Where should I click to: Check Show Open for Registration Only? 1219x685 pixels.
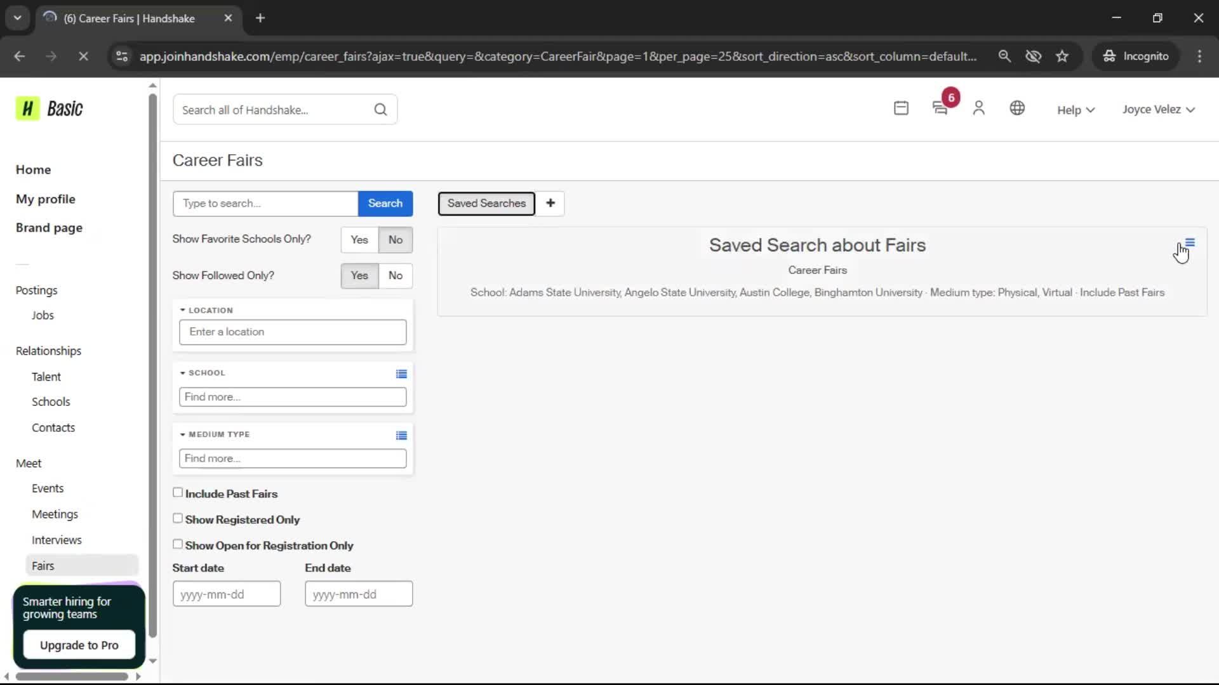178,545
